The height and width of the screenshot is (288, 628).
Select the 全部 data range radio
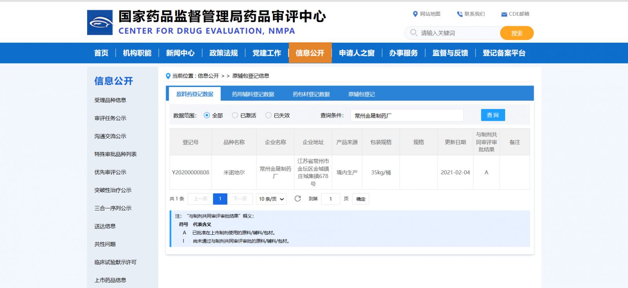pyautogui.click(x=207, y=115)
